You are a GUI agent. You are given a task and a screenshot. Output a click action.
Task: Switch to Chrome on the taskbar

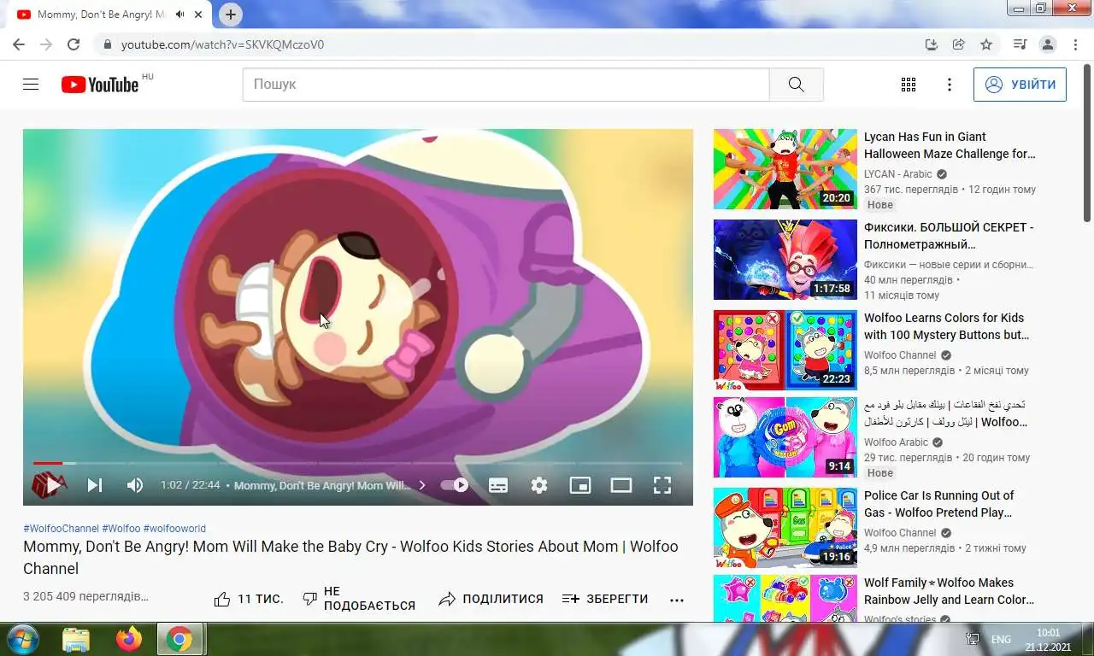(180, 639)
